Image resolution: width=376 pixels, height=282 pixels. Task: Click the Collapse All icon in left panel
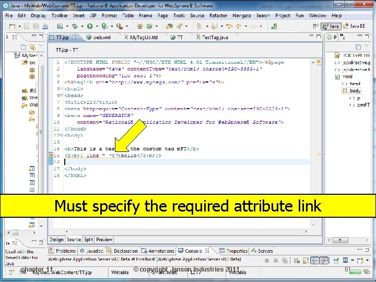[23, 46]
